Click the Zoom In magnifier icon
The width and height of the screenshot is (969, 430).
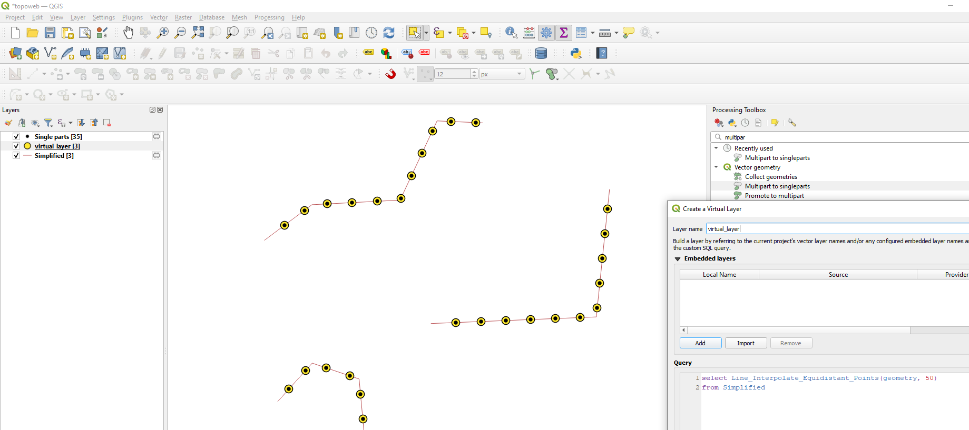pyautogui.click(x=163, y=33)
